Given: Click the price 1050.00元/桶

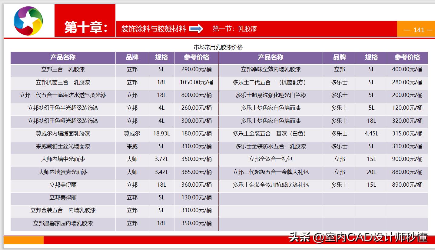Looking at the screenshot, I should click(196, 82).
